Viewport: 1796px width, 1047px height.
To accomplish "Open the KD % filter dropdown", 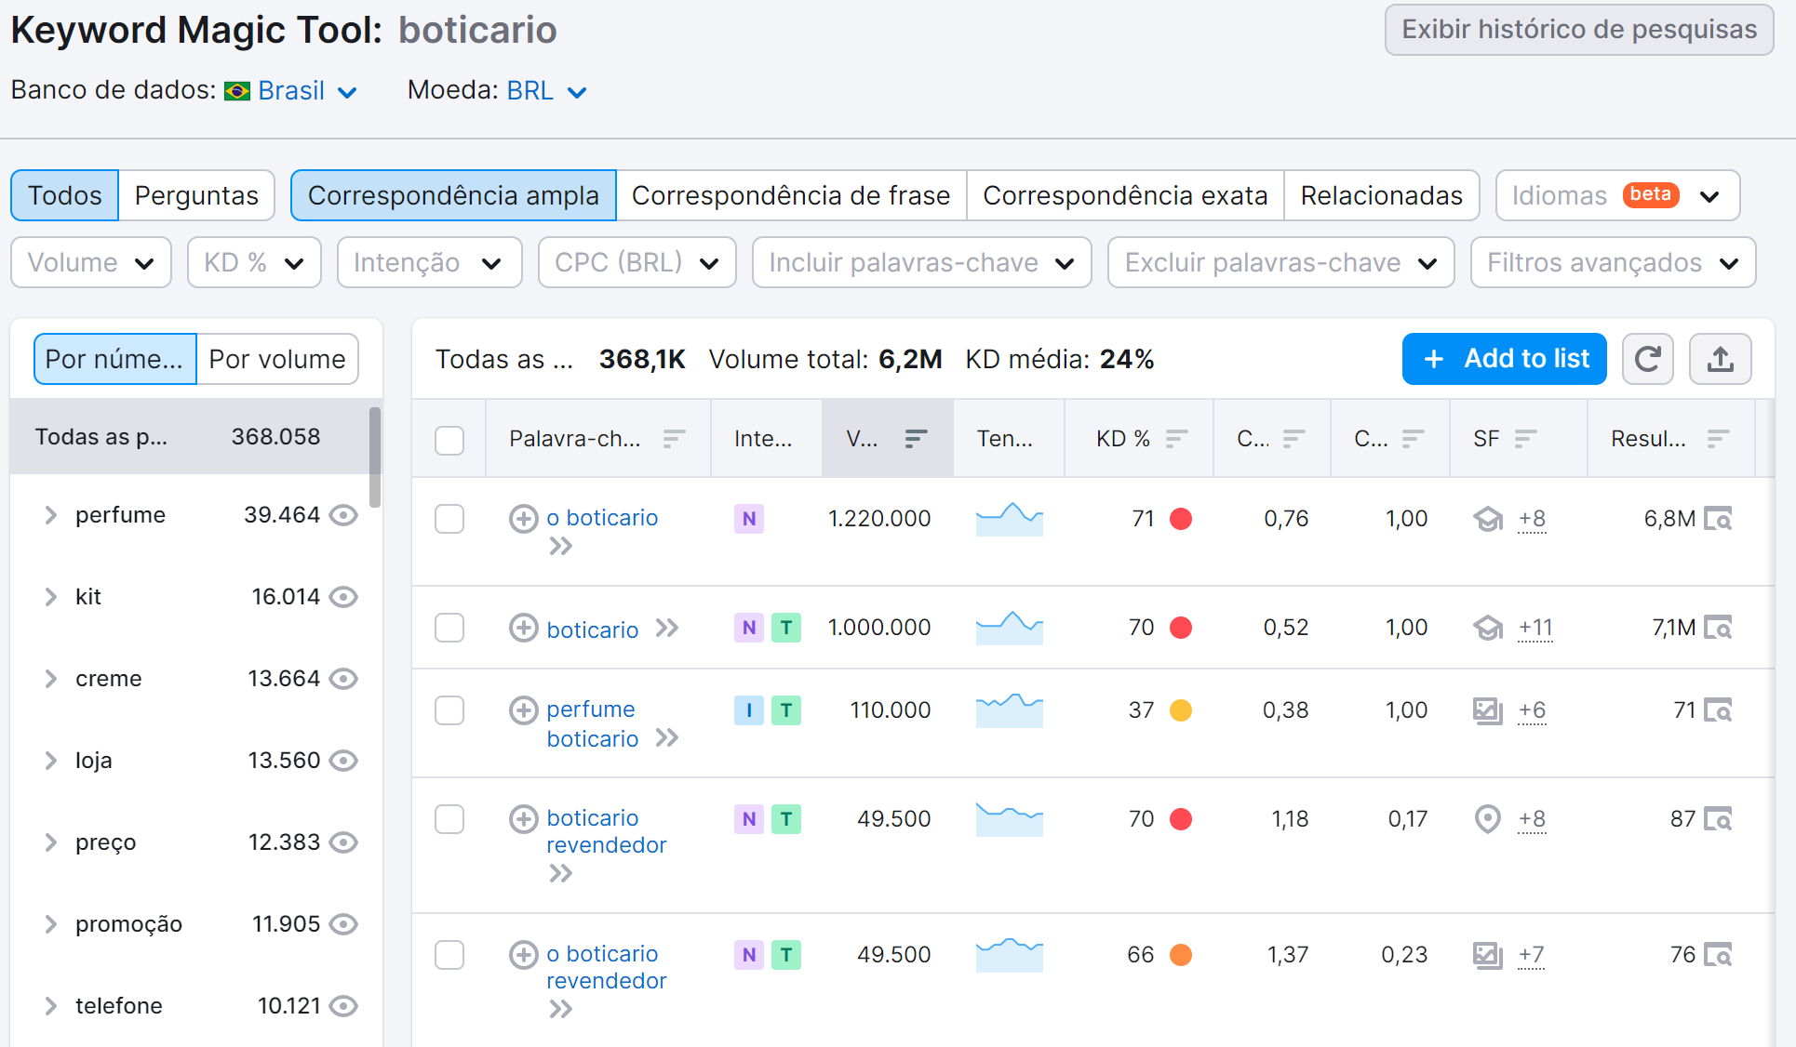I will pos(254,263).
